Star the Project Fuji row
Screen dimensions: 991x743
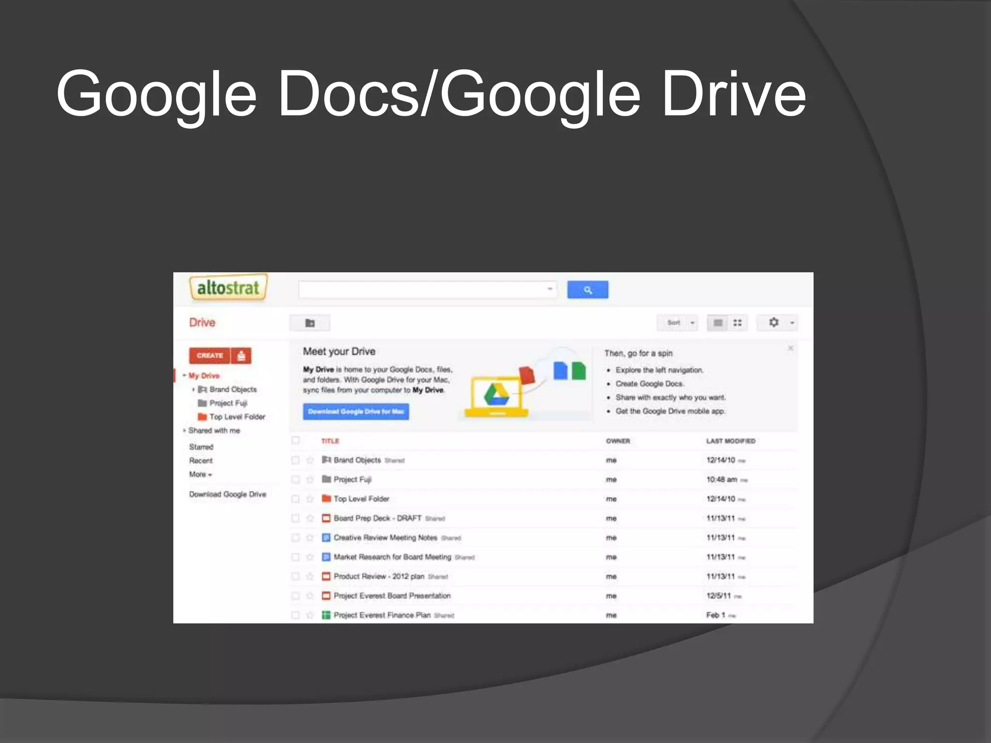[310, 479]
